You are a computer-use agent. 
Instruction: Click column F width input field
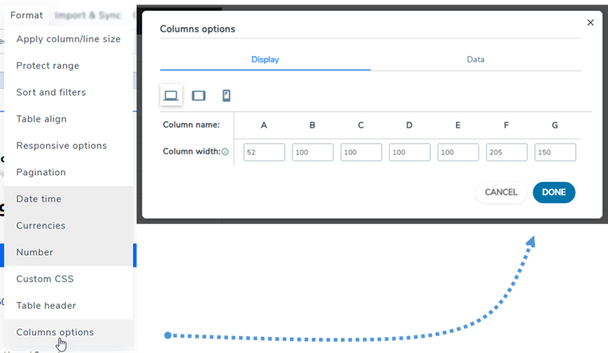click(506, 152)
